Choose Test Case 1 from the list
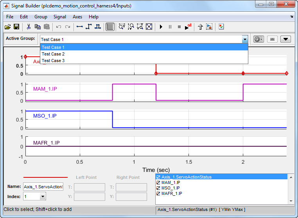This screenshot has height=218, width=298. [x=144, y=47]
